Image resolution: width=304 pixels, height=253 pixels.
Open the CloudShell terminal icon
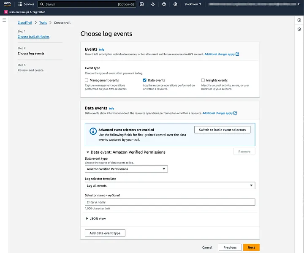(x=142, y=4)
